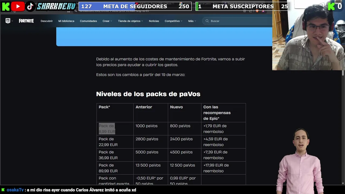This screenshot has height=194, width=345.
Task: Open the Descubrir menu item
Action: point(47,21)
